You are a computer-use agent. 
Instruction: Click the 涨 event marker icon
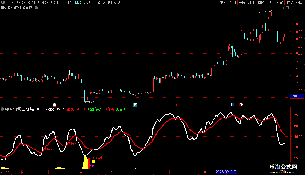coord(241,105)
